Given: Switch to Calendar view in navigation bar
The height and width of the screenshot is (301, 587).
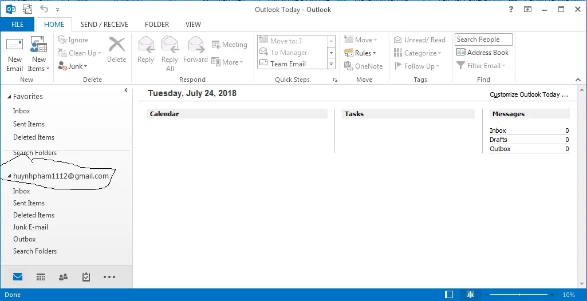Looking at the screenshot, I should pos(41,277).
